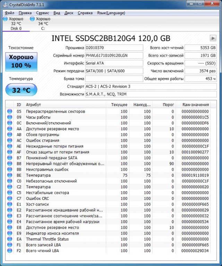Click status icon of attribute E3 row
222x266 pixels.
point(10,216)
